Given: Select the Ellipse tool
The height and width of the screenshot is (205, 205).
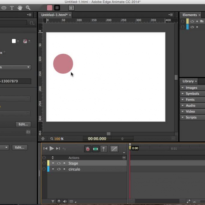Looking at the screenshot, I should 4,8.
